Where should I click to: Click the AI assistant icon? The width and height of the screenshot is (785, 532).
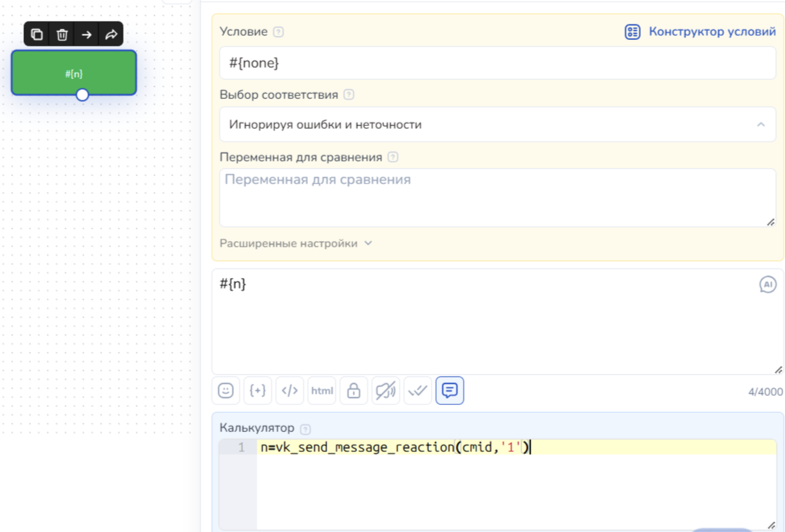[x=768, y=285]
